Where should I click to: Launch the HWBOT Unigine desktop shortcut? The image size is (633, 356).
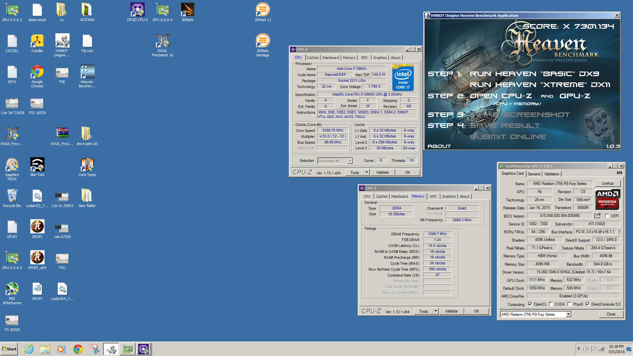click(x=62, y=45)
